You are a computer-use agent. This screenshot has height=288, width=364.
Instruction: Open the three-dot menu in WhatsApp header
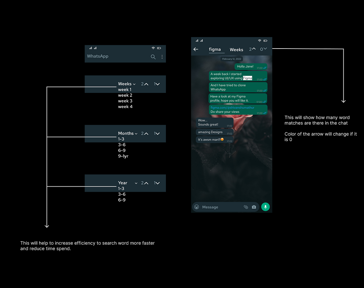coord(162,57)
